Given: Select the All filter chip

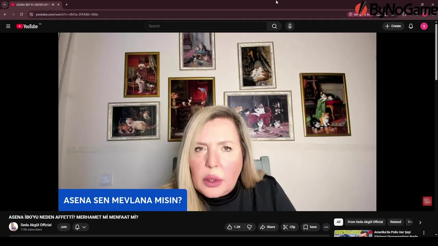Looking at the screenshot, I should pos(338,222).
